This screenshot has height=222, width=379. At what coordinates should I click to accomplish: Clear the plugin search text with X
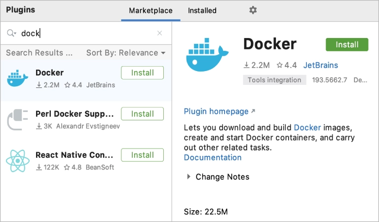[x=159, y=33]
